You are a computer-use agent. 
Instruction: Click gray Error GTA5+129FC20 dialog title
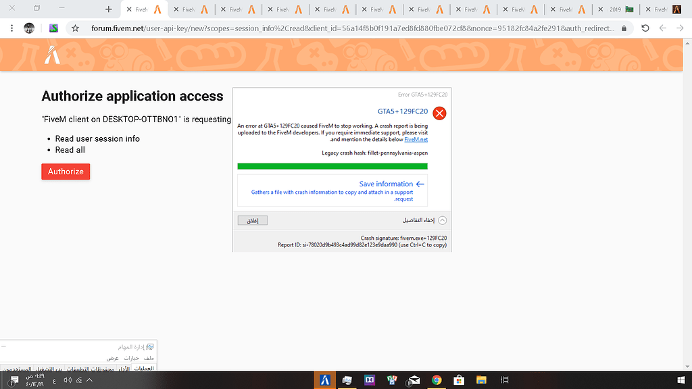[x=422, y=95]
